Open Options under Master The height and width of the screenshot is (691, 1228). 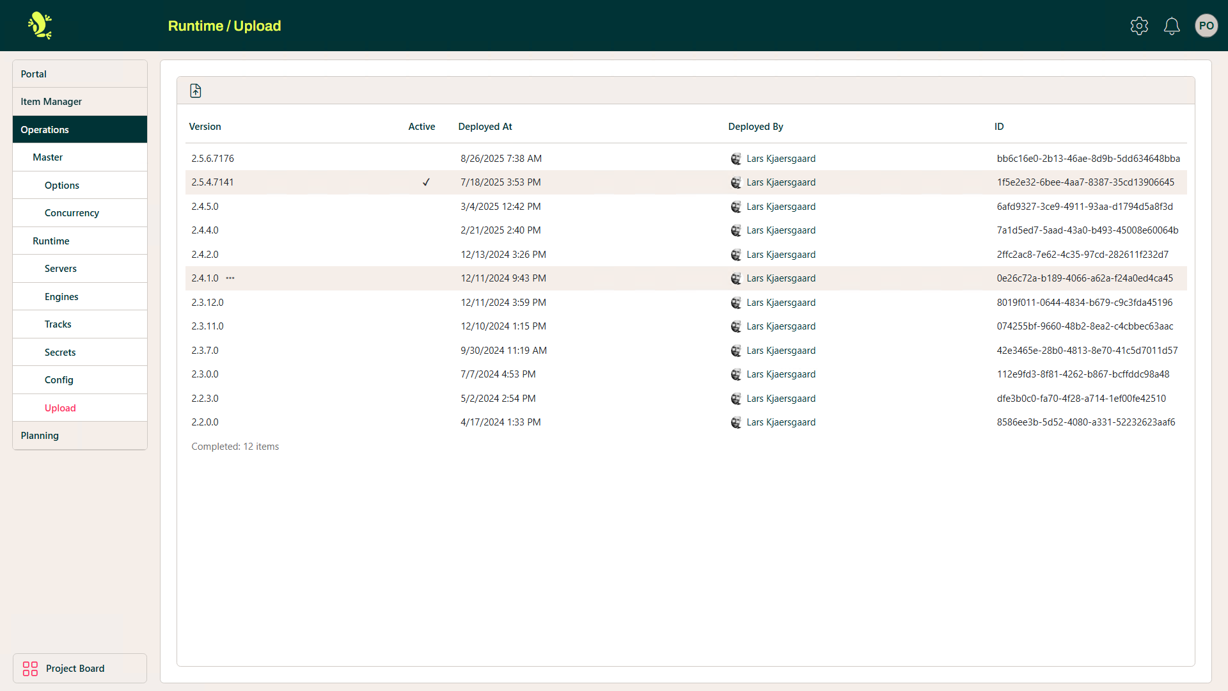[80, 186]
